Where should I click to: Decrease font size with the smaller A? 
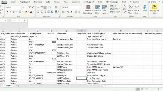click(x=33, y=7)
